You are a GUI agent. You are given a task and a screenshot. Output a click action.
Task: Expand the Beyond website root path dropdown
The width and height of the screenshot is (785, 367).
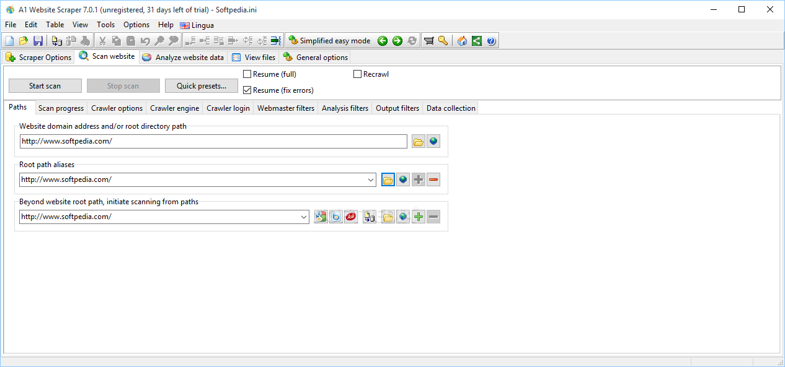[304, 217]
